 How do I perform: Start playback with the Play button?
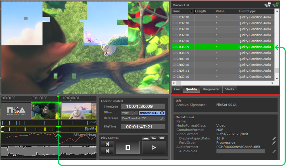154,147
